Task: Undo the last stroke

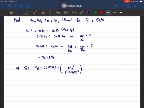Action: coord(116,6)
